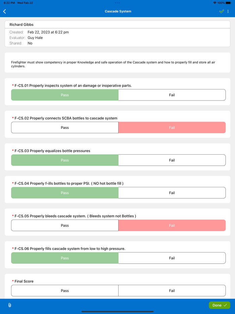Select Fail for F-CS.01 system inspection
Image resolution: width=235 pixels, height=314 pixels.
[172, 95]
